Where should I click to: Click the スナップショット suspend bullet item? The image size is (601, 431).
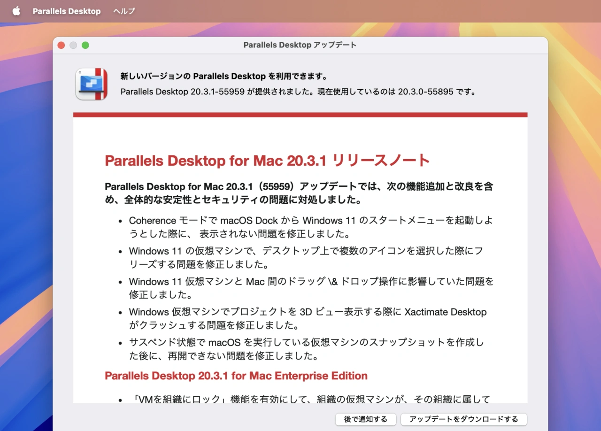pos(306,349)
